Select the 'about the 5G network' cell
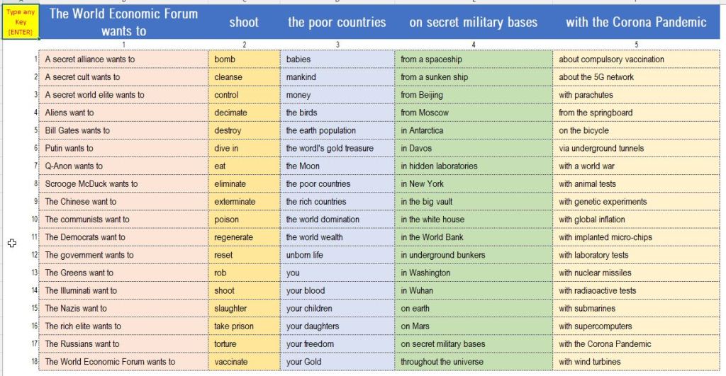This screenshot has height=376, width=726. click(x=596, y=77)
